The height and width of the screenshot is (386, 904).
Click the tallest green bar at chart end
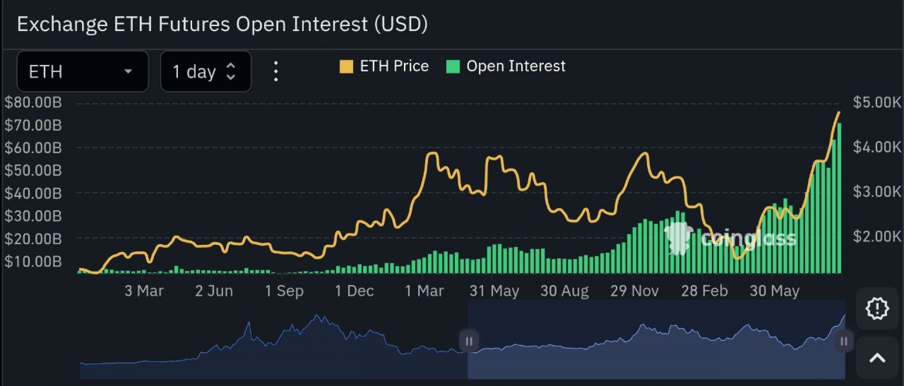839,197
